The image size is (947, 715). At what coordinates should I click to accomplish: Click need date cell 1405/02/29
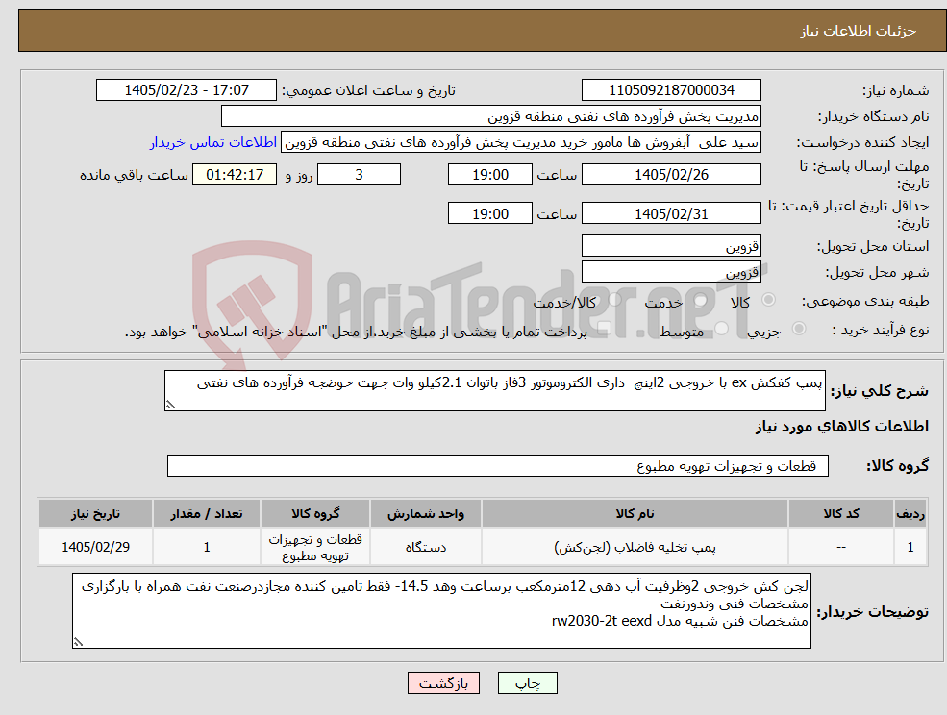95,547
